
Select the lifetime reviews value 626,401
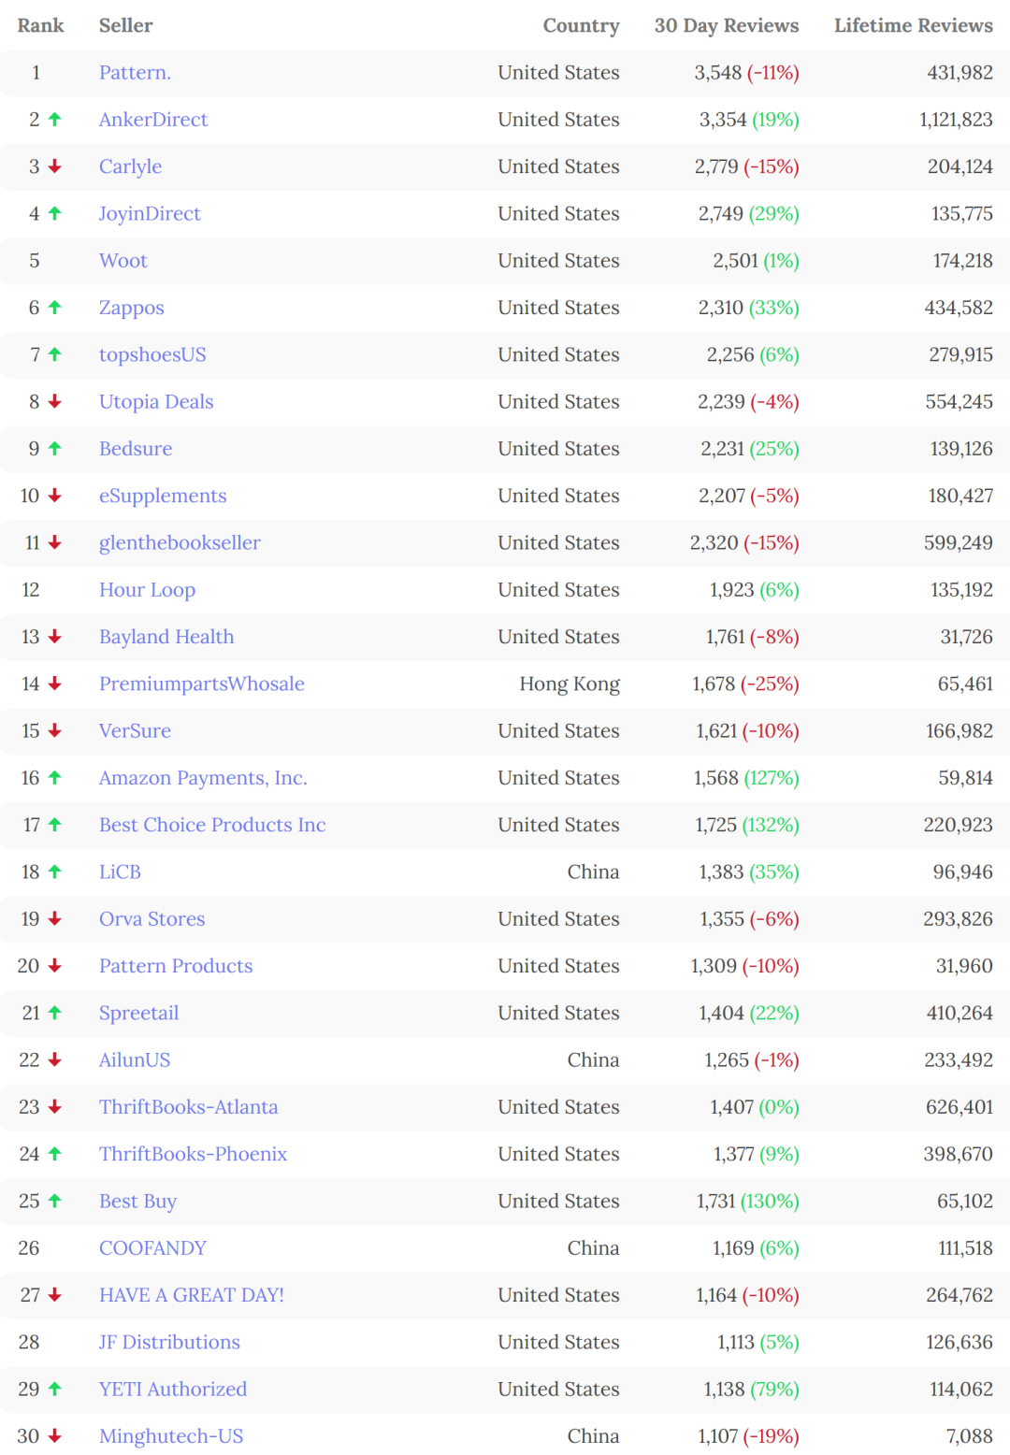pos(959,1107)
